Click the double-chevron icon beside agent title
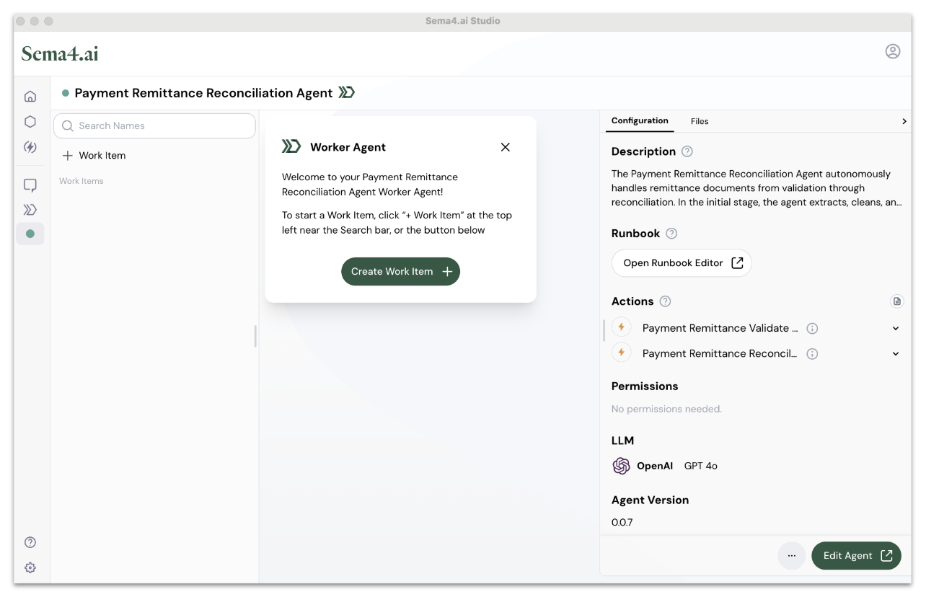This screenshot has height=597, width=926. click(347, 92)
